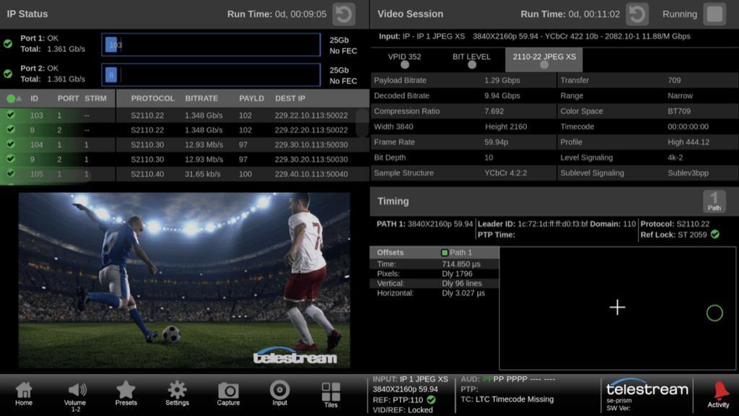Toggle the check mark for stream ID 104
Screen dimensions: 739x416
tap(11, 144)
